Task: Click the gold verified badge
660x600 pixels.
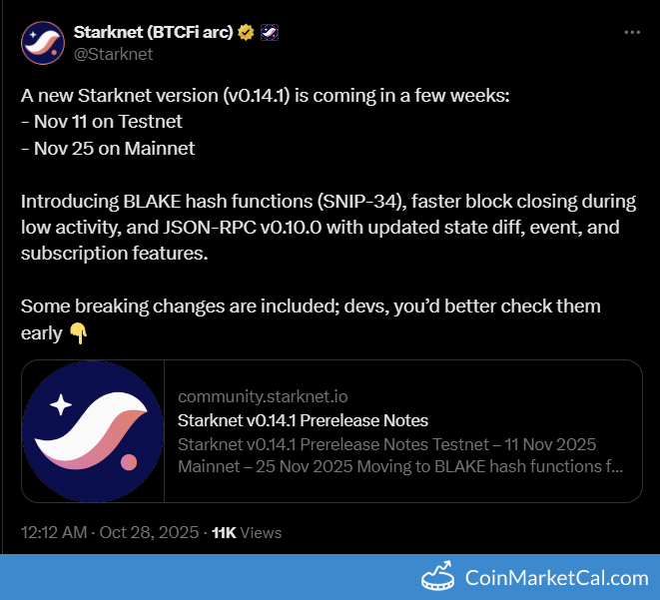Action: (x=246, y=32)
